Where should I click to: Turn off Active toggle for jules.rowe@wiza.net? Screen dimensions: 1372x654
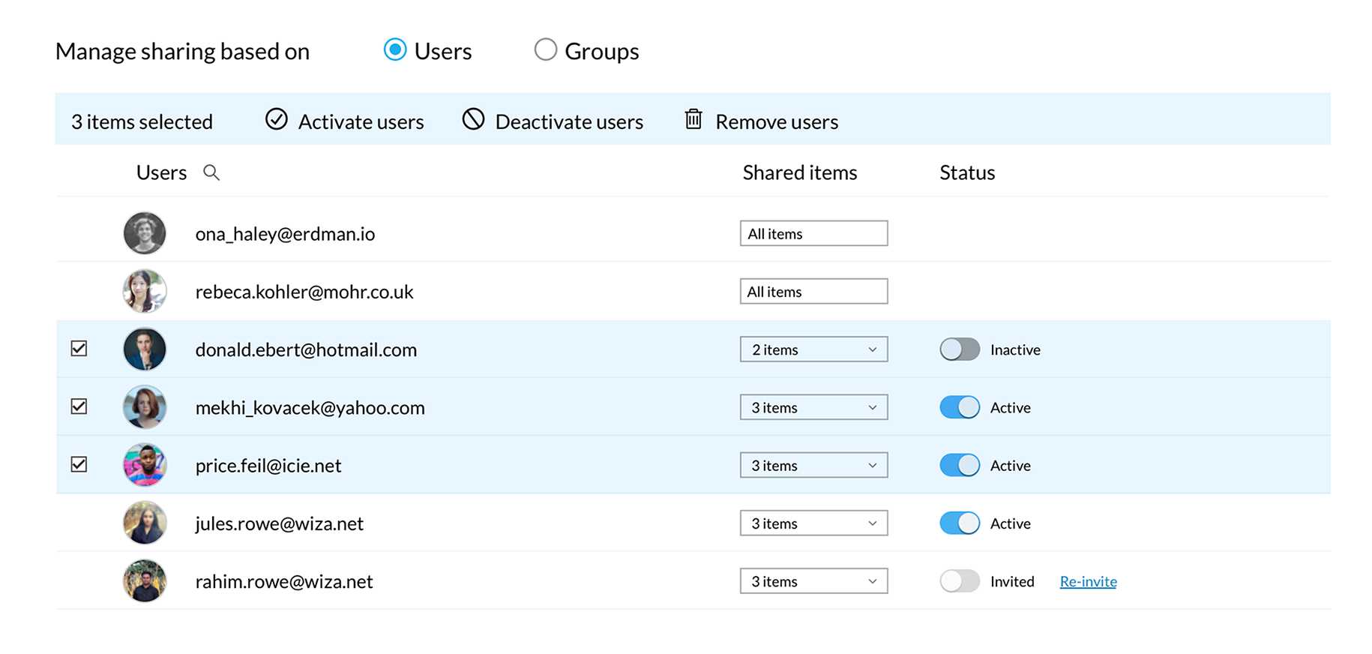pos(960,523)
